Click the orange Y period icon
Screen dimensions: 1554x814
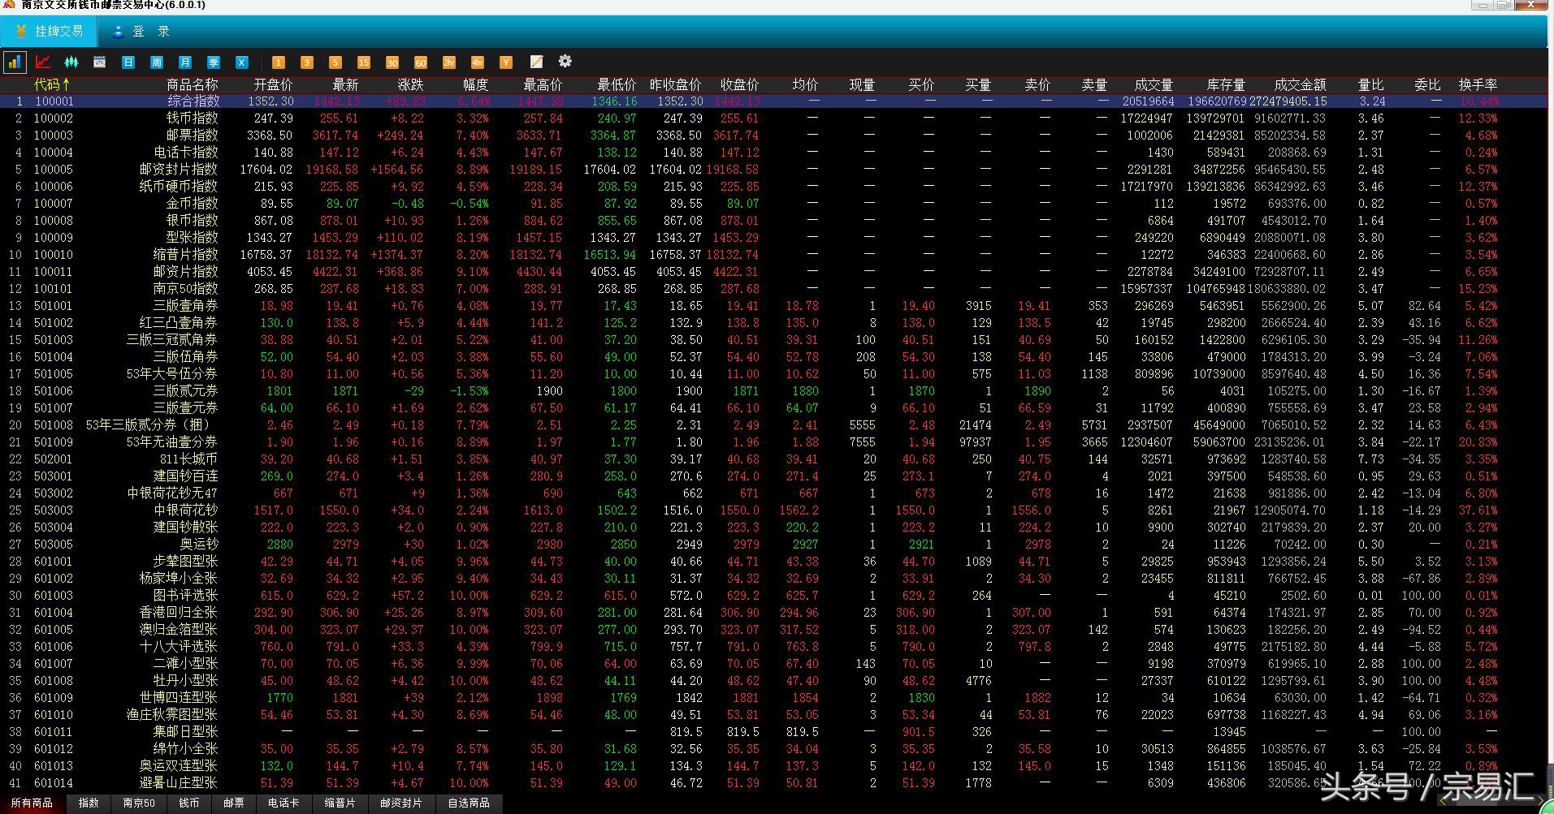click(506, 62)
